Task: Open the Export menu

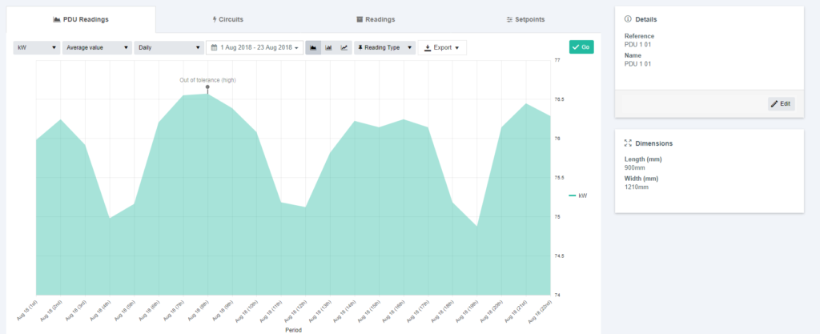Action: [442, 48]
